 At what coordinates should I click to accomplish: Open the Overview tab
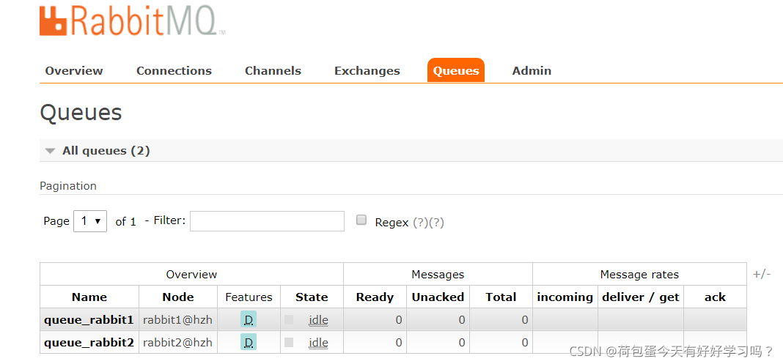tap(74, 71)
